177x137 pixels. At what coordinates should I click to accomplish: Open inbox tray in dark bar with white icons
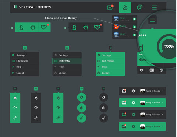(x=124, y=91)
